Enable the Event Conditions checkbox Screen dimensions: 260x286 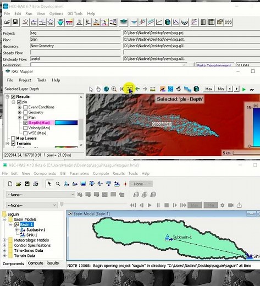[25, 107]
